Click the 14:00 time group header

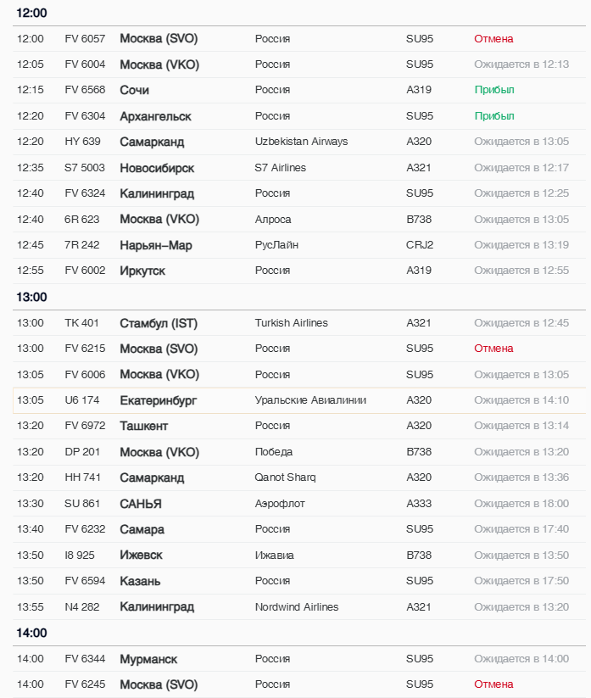(32, 633)
